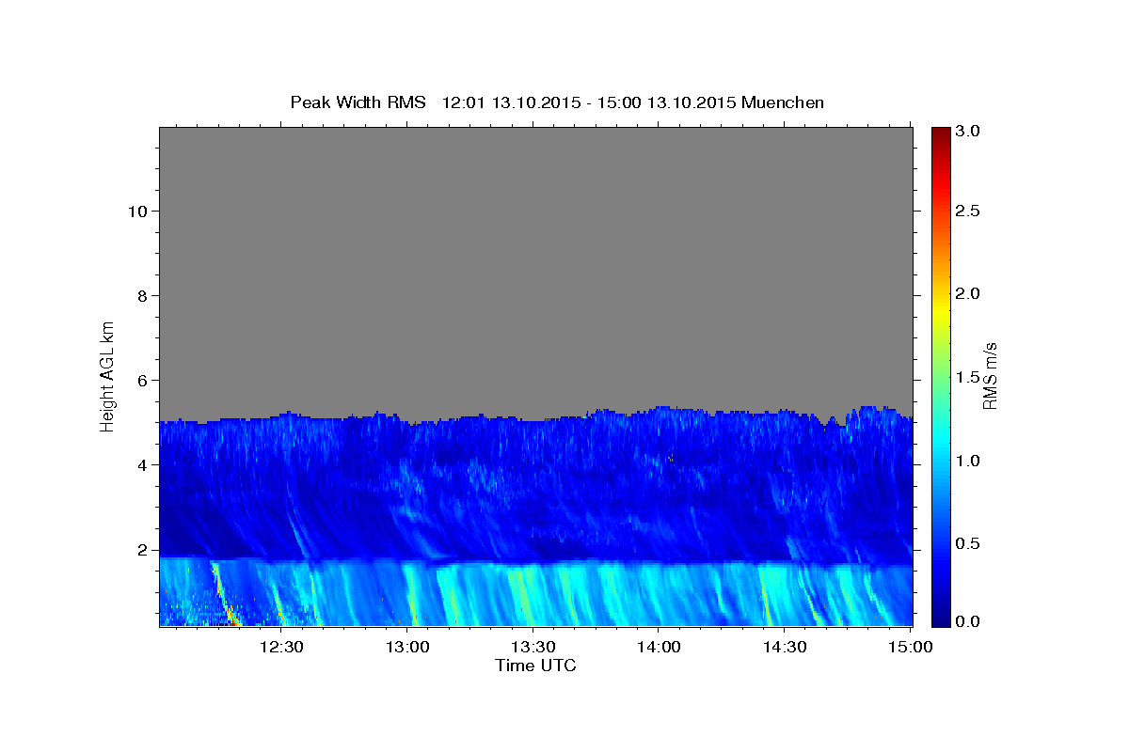This screenshot has height=752, width=1129.
Task: Click the 'RMS m/s' colorbar label
Action: click(x=989, y=376)
